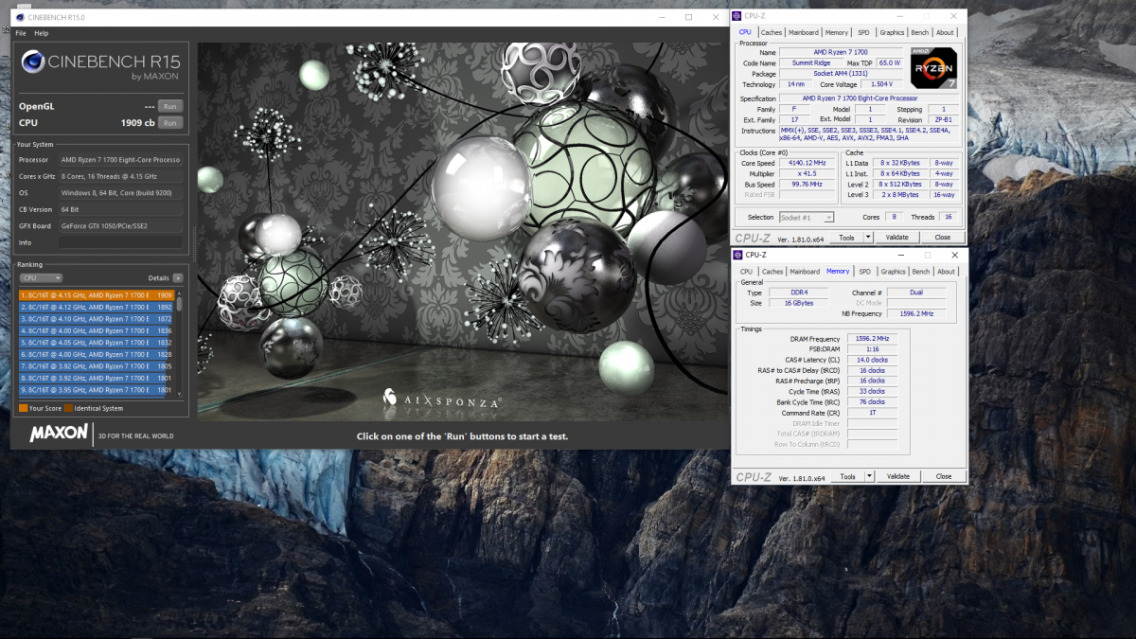
Task: Open Graphics tab in bottom CPU-Z window
Action: point(893,272)
